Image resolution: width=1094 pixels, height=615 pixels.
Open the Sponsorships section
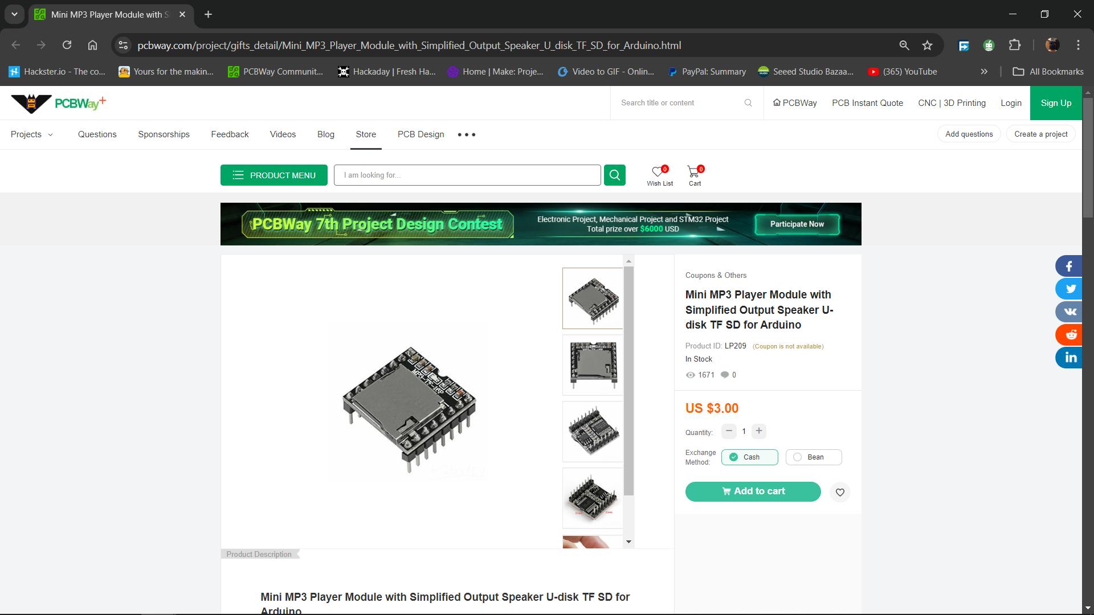click(164, 134)
